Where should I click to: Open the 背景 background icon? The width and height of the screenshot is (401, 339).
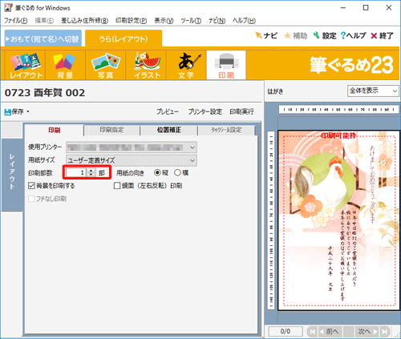click(65, 65)
